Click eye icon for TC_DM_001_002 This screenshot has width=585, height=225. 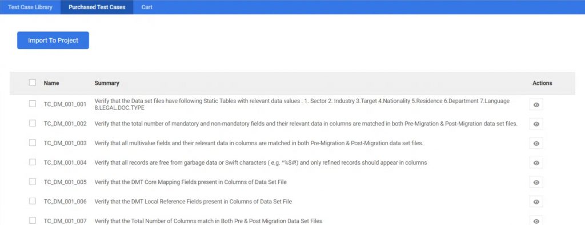tap(536, 124)
